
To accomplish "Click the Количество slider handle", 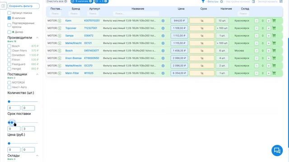I will (9, 102).
